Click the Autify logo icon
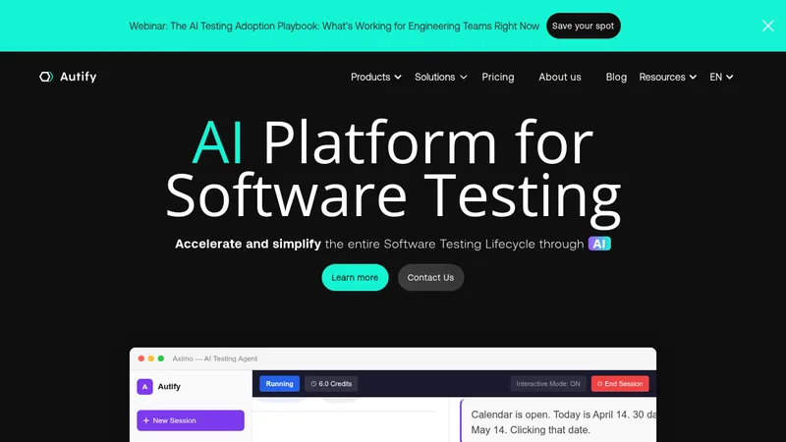 click(46, 77)
